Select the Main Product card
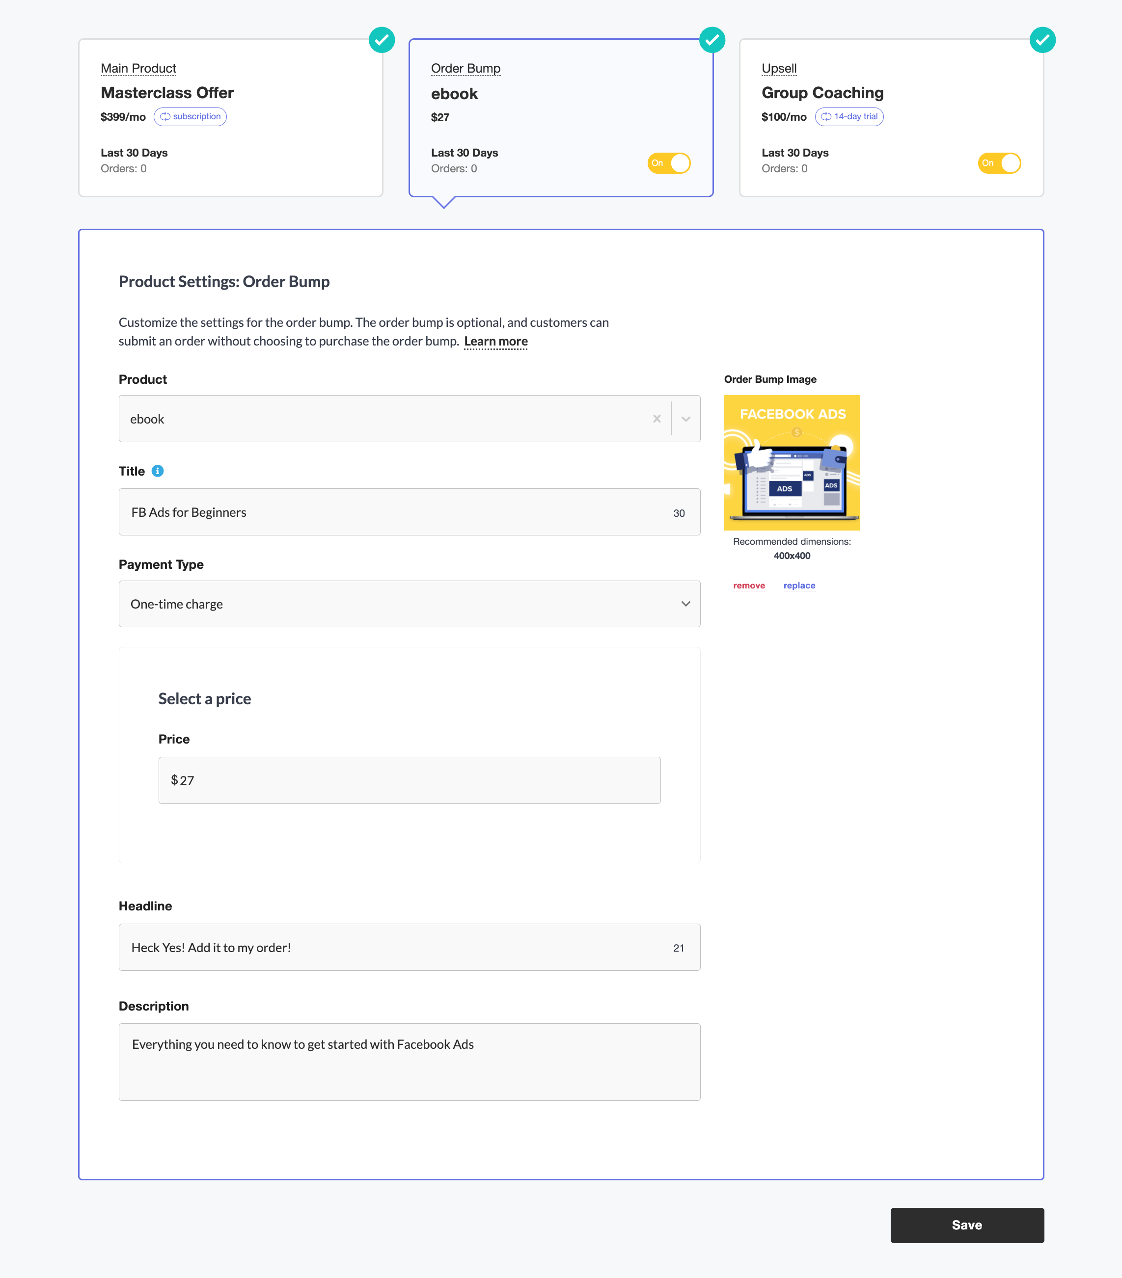The width and height of the screenshot is (1122, 1278). pyautogui.click(x=231, y=118)
